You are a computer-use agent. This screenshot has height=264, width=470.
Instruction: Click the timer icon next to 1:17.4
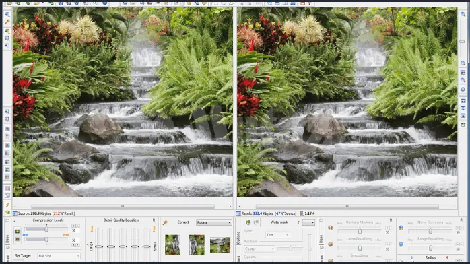click(301, 213)
